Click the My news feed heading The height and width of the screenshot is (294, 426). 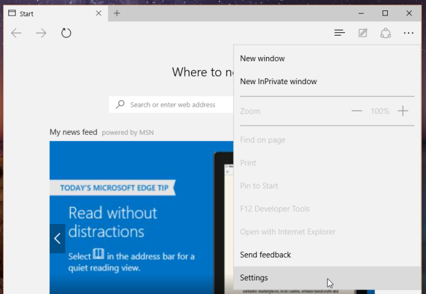(73, 132)
